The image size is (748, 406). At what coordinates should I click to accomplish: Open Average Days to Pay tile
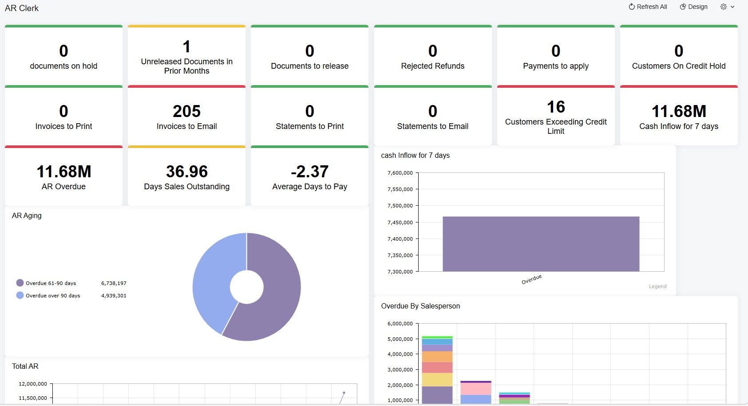[x=309, y=176]
